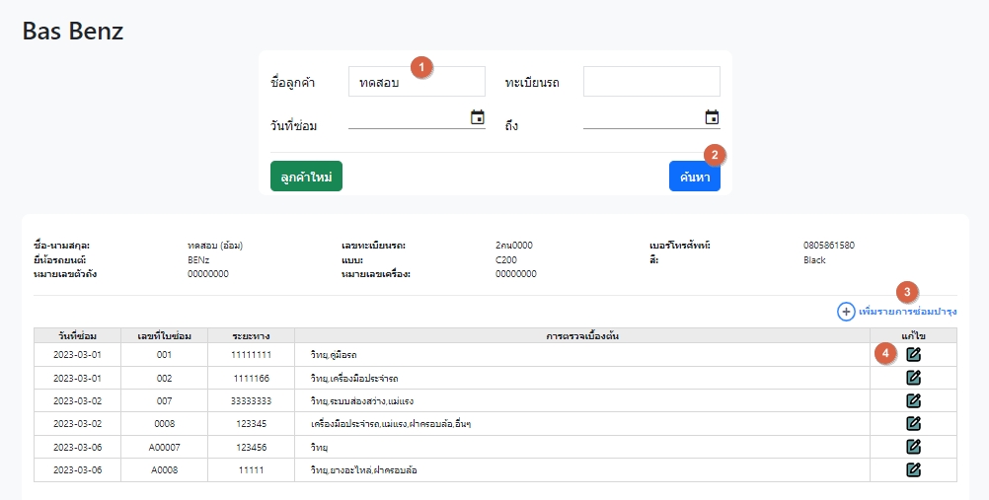
Task: Click the เลขที่ใบซ่อม column header
Action: point(164,335)
